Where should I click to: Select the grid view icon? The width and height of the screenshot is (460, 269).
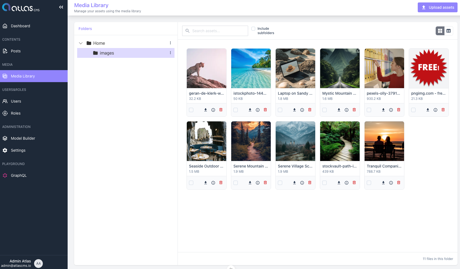[440, 31]
